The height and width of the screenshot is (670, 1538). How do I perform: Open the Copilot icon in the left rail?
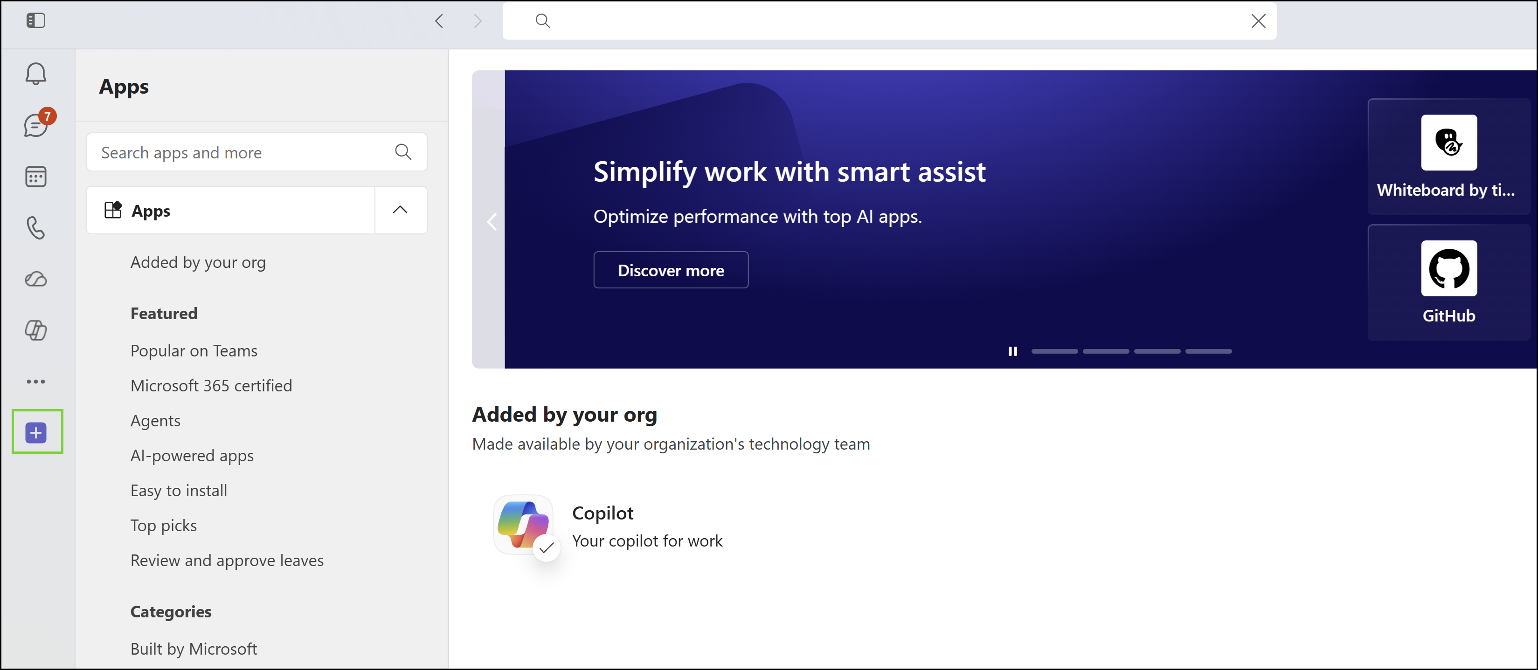[36, 330]
